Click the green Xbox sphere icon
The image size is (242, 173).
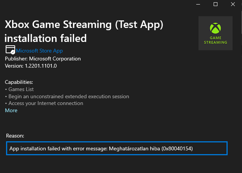click(x=216, y=28)
